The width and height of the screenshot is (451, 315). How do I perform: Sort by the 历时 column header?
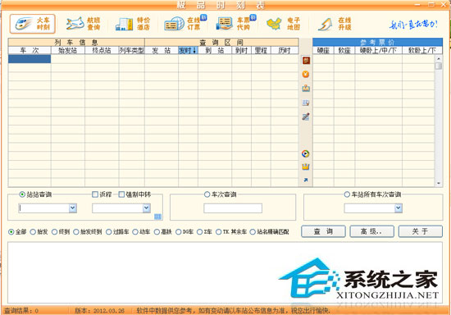[285, 50]
